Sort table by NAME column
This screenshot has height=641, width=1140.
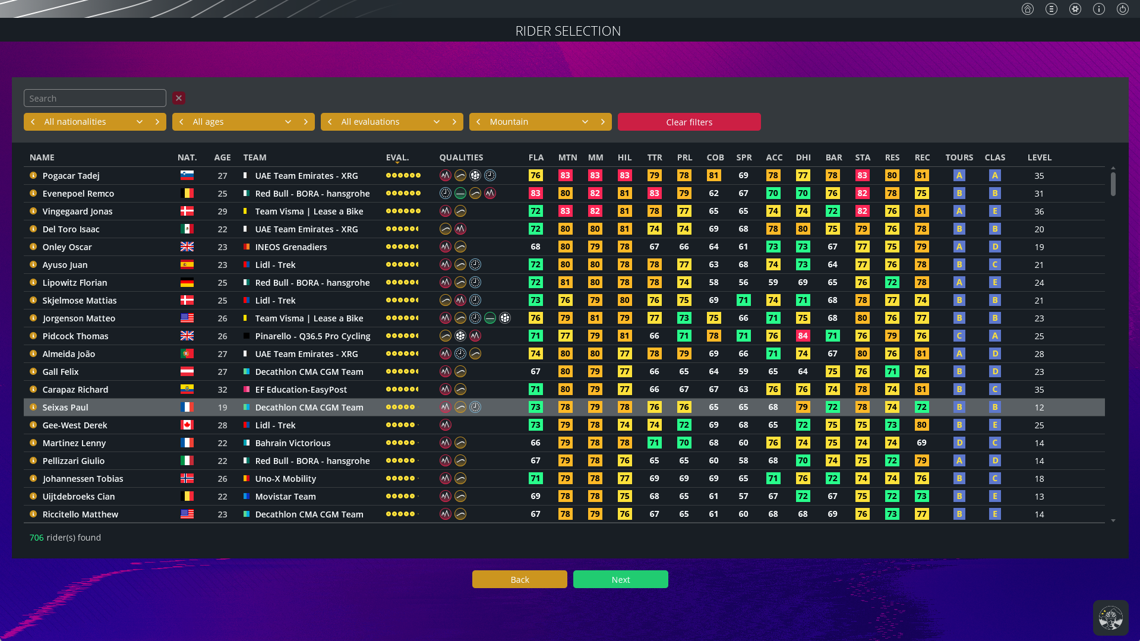click(42, 157)
